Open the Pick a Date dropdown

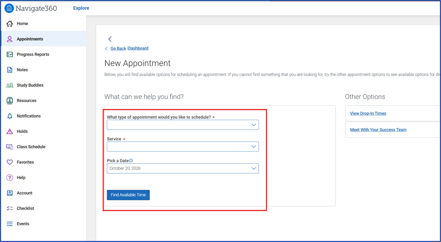183,168
